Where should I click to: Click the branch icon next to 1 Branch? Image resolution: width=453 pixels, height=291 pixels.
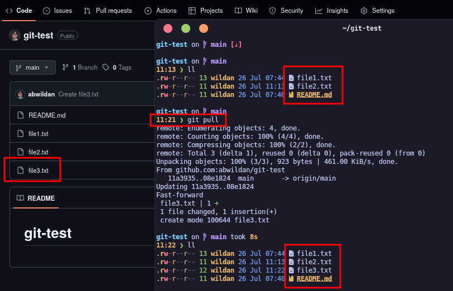tap(65, 67)
